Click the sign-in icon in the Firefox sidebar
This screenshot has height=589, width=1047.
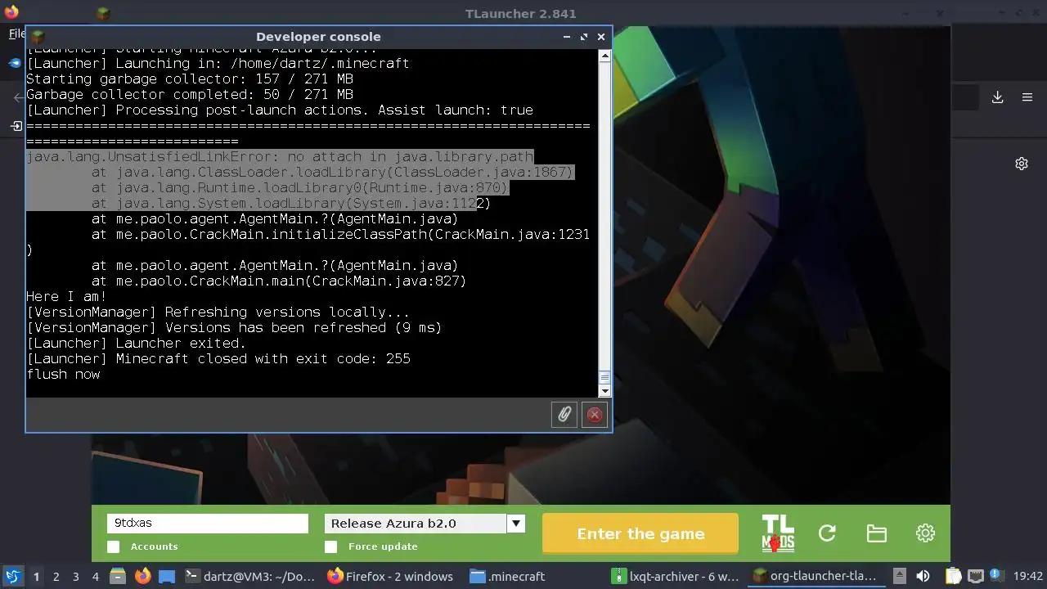click(x=16, y=126)
